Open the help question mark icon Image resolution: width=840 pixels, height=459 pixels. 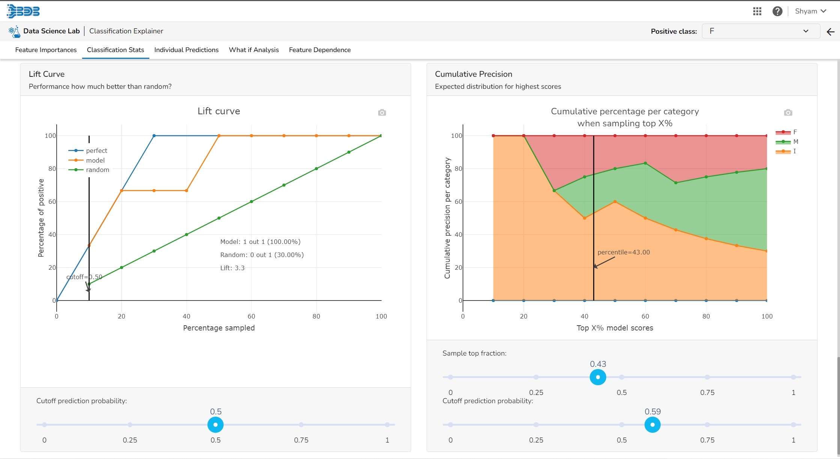[x=777, y=11]
